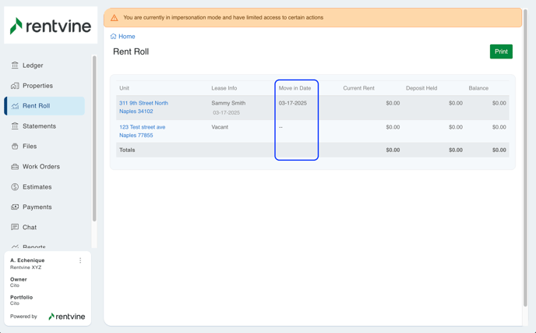Click the Payments icon in sidebar
The width and height of the screenshot is (536, 333).
[15, 207]
